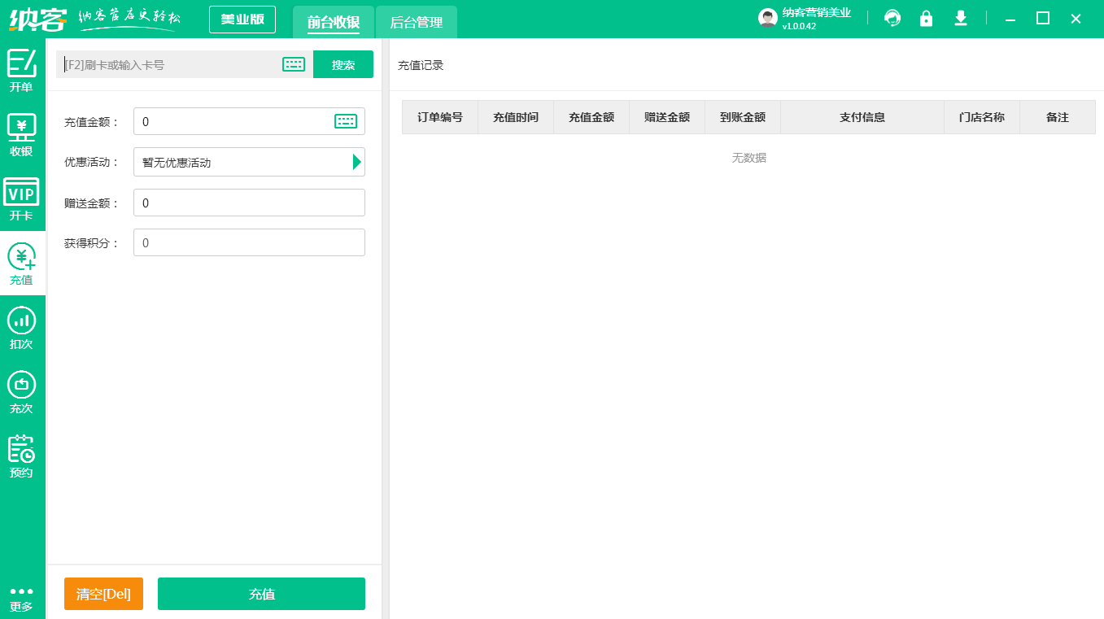Viewport: 1104px width, 619px height.
Task: Open the 更多 more options icon
Action: point(22,595)
